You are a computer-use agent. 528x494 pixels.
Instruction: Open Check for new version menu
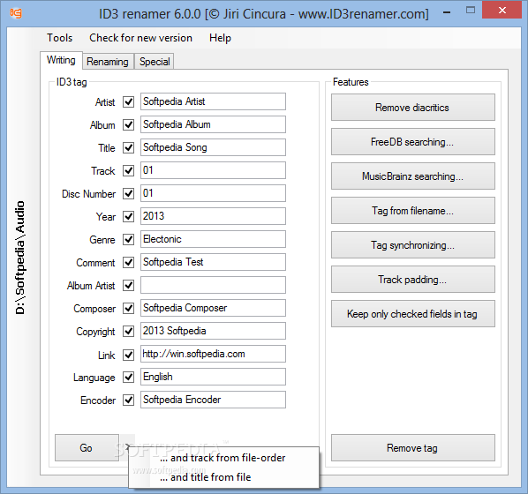tap(140, 38)
